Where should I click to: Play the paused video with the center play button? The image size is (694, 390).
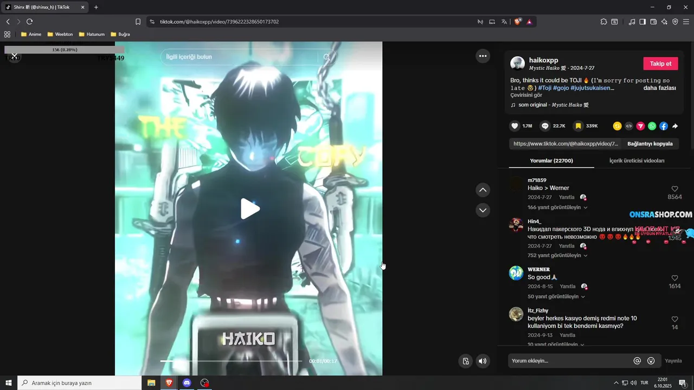tap(250, 209)
